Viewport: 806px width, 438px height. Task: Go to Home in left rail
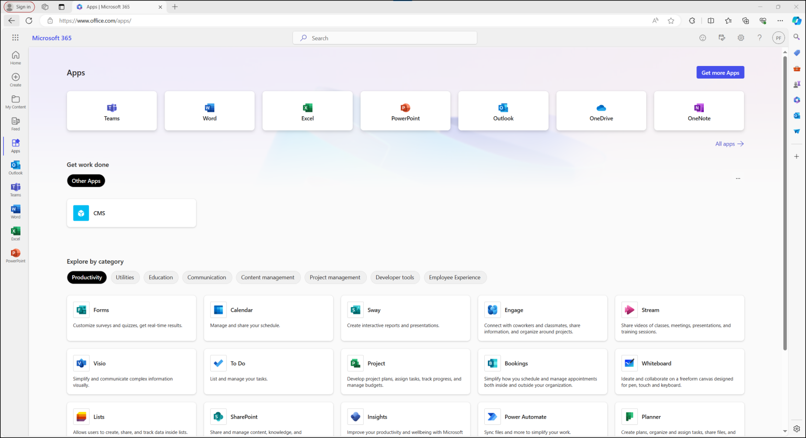point(16,58)
